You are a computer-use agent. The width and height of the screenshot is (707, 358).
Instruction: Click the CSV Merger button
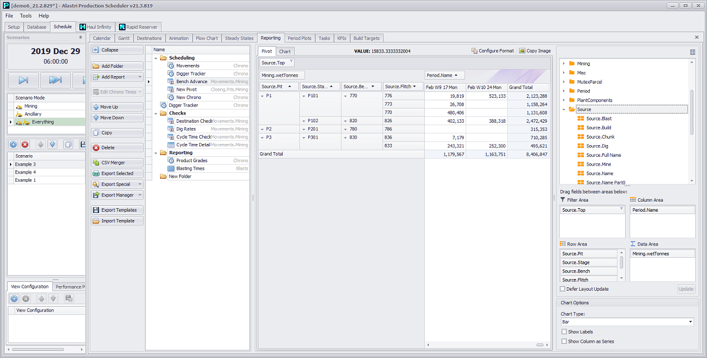[x=117, y=163]
